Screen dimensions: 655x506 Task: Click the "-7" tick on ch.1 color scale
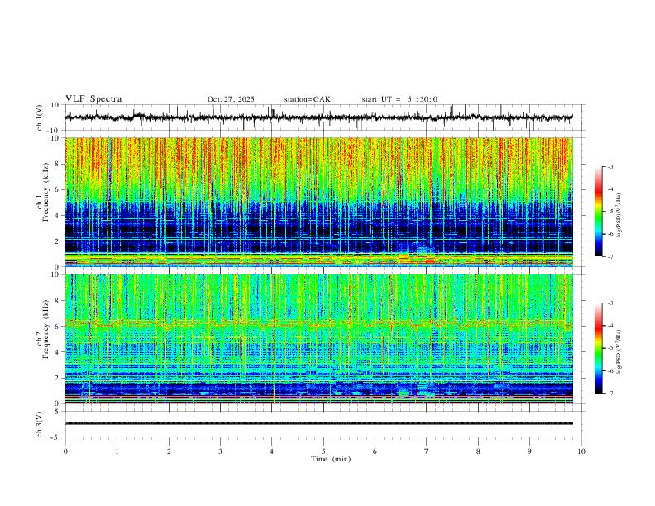tap(610, 256)
